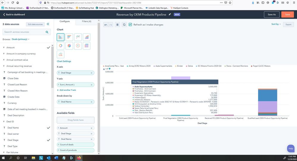297x161 pixels.
Task: Open Word from the taskbar
Action: 56,158
